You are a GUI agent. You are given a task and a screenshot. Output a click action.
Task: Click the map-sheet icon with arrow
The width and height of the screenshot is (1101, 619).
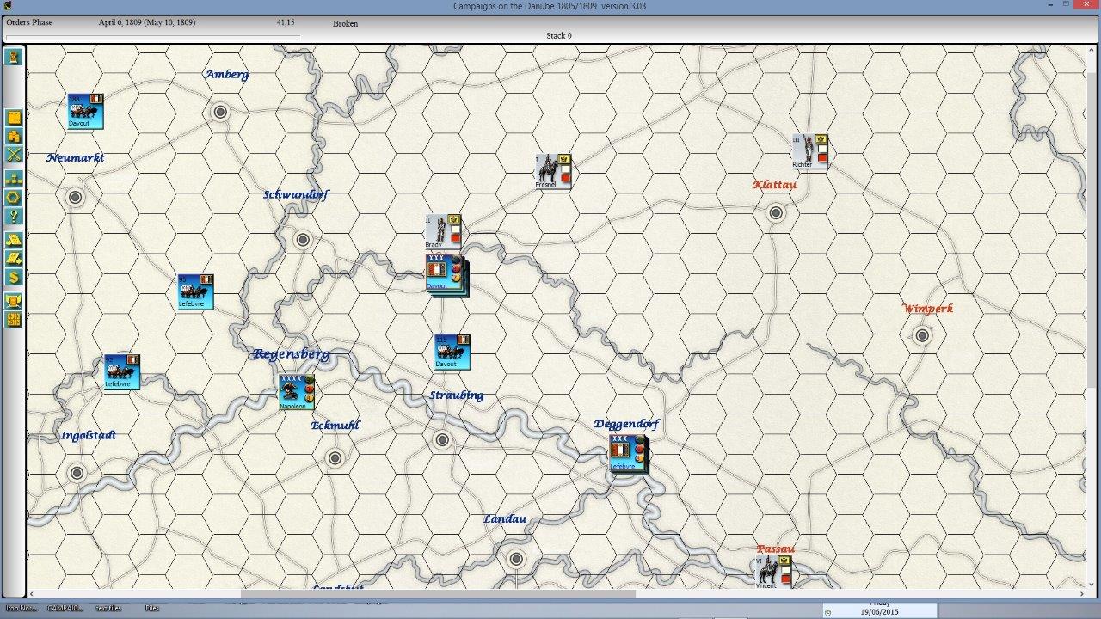coord(13,259)
